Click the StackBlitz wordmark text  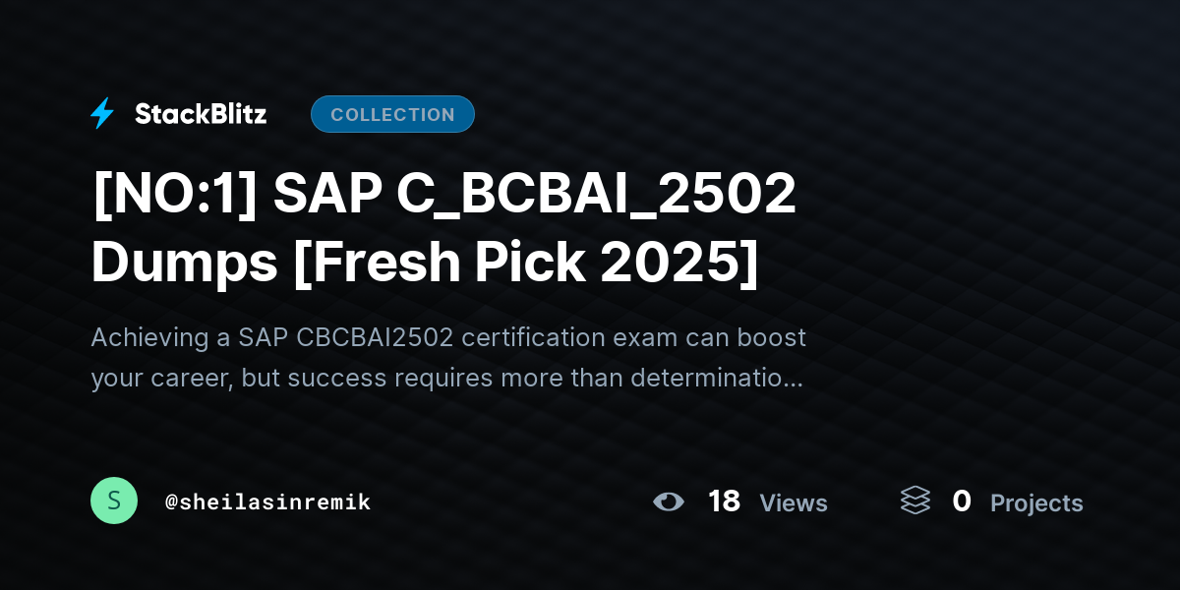coord(201,114)
